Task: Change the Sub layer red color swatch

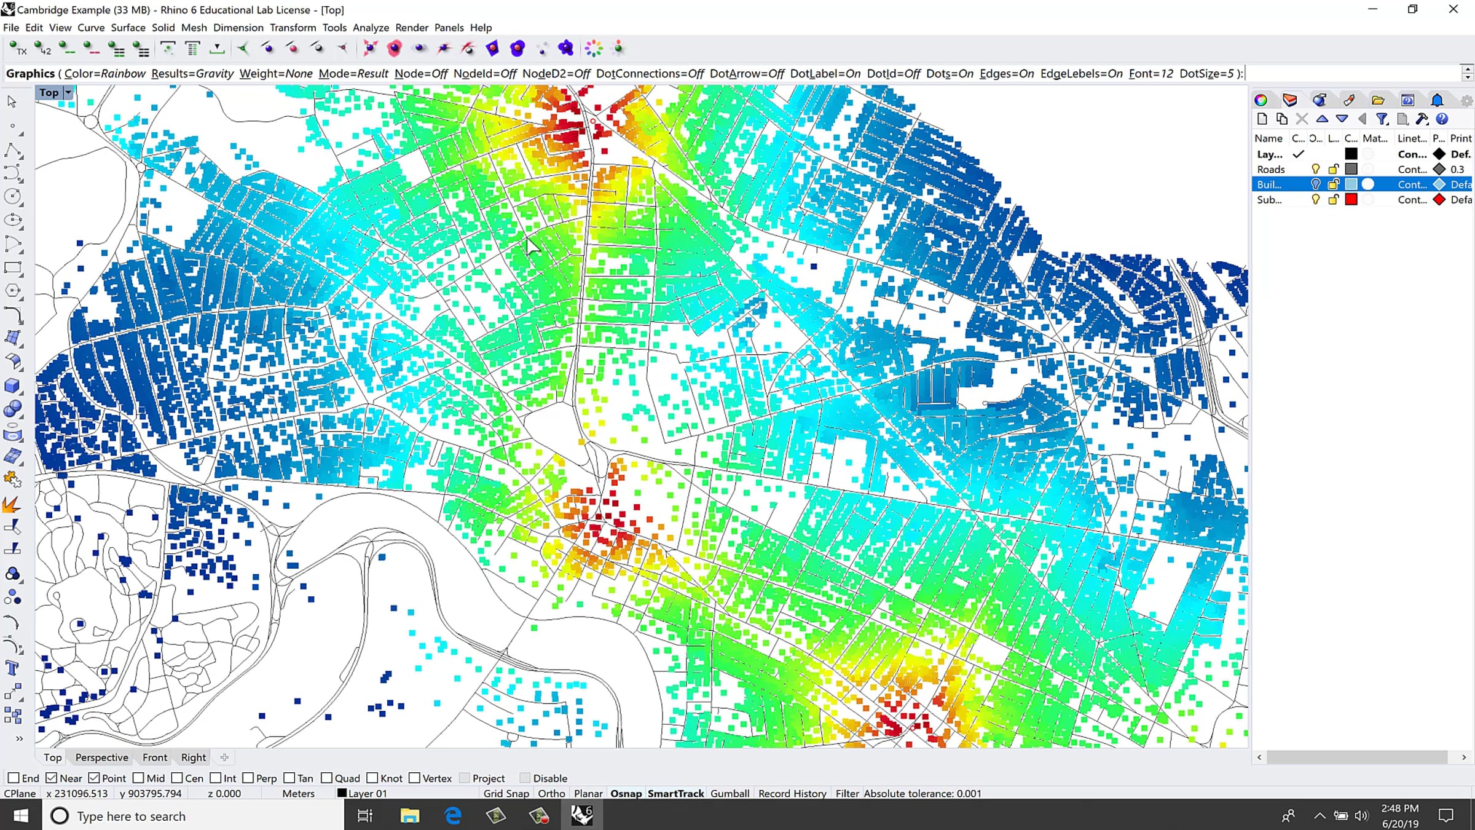Action: pos(1351,199)
